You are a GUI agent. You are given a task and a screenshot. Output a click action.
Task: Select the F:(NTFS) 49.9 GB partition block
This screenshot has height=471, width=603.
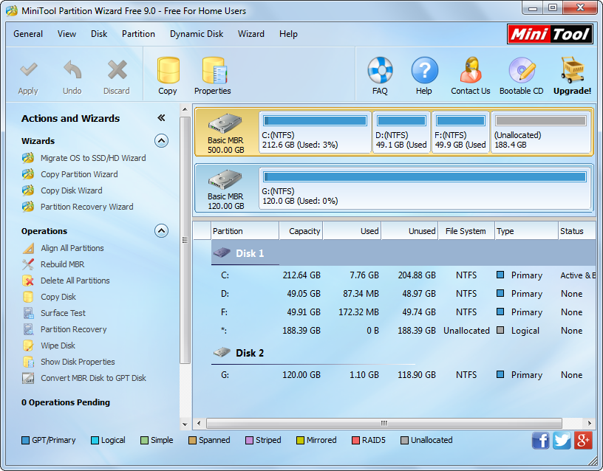(x=460, y=133)
